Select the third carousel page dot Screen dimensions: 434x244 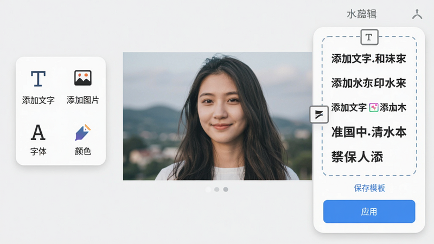pyautogui.click(x=226, y=189)
